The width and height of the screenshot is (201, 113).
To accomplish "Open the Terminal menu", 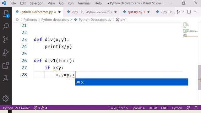I will pyautogui.click(x=84, y=3).
